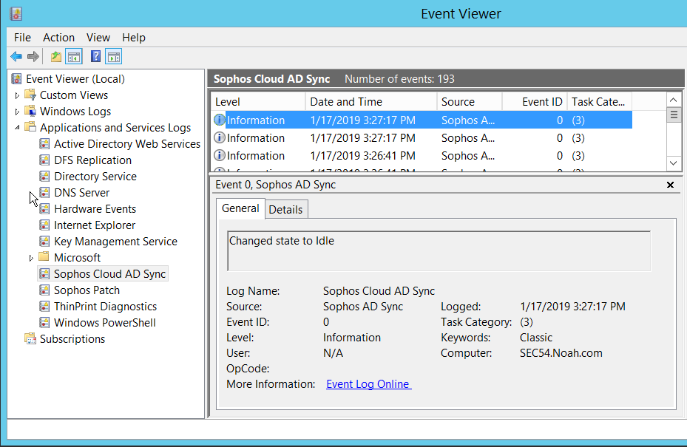Click the Forward arrow in toolbar
The image size is (687, 447).
(x=33, y=57)
